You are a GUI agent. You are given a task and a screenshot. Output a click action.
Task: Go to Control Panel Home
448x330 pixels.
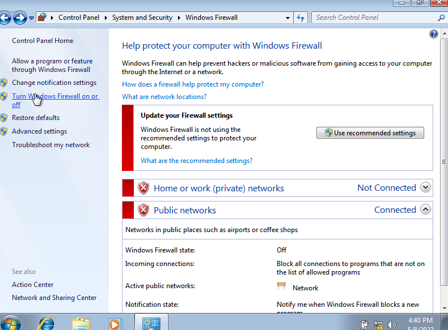pos(43,41)
